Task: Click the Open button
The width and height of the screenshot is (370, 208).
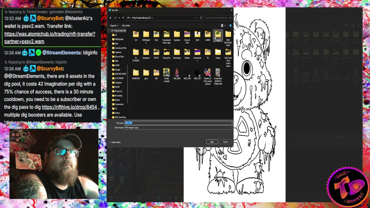Action: [212, 142]
